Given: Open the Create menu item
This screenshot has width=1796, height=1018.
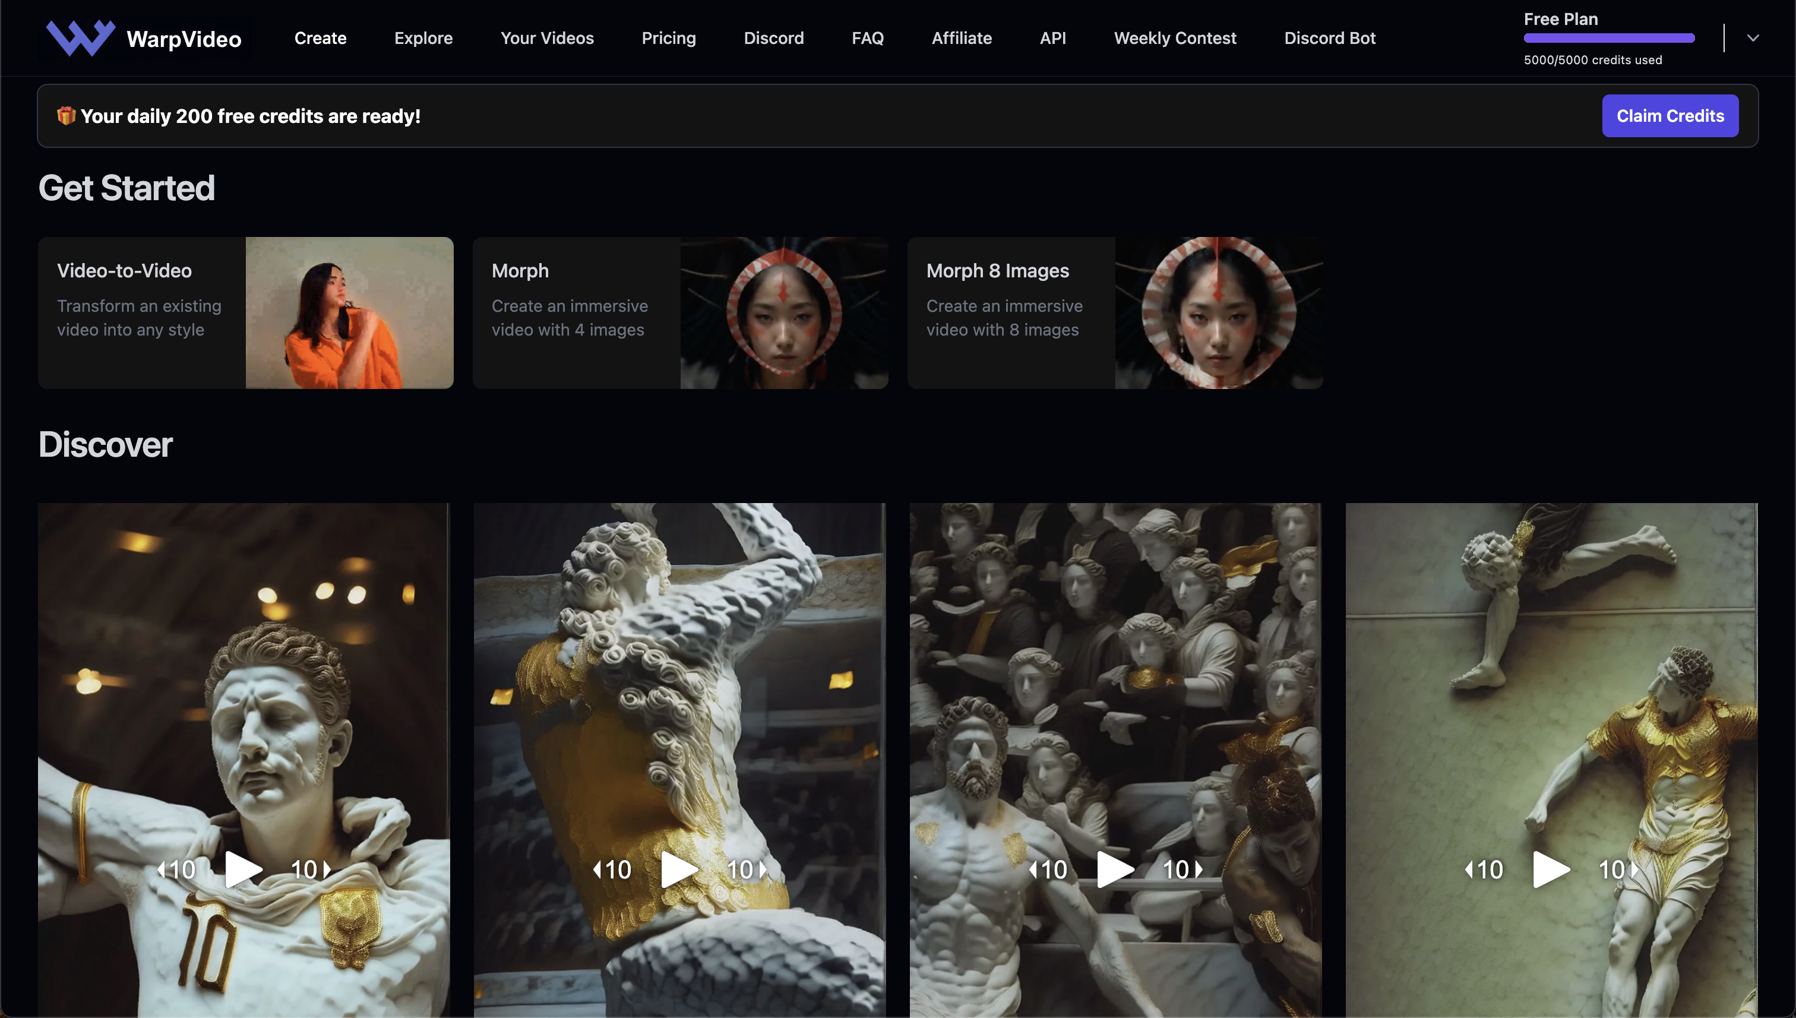Looking at the screenshot, I should [x=320, y=38].
